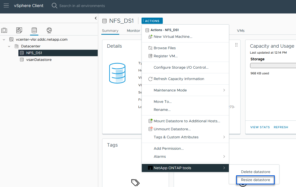Screen dimensions: 296x187
Task: Click the Details card drag handle dots
Action: pos(236,45)
